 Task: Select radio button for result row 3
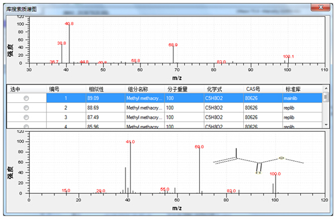tap(26, 117)
